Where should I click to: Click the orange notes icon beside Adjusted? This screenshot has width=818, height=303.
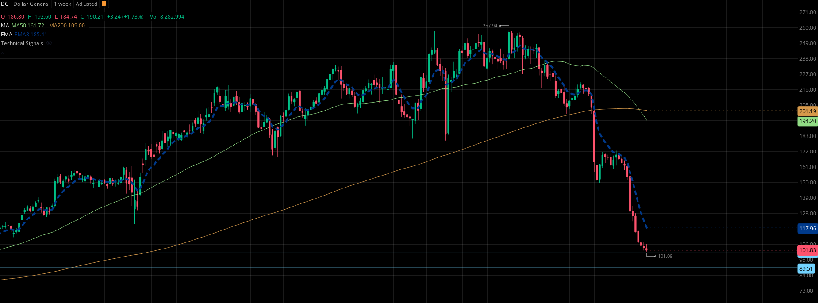pos(104,4)
